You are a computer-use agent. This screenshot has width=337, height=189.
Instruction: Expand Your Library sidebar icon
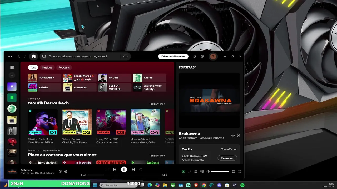(x=12, y=67)
